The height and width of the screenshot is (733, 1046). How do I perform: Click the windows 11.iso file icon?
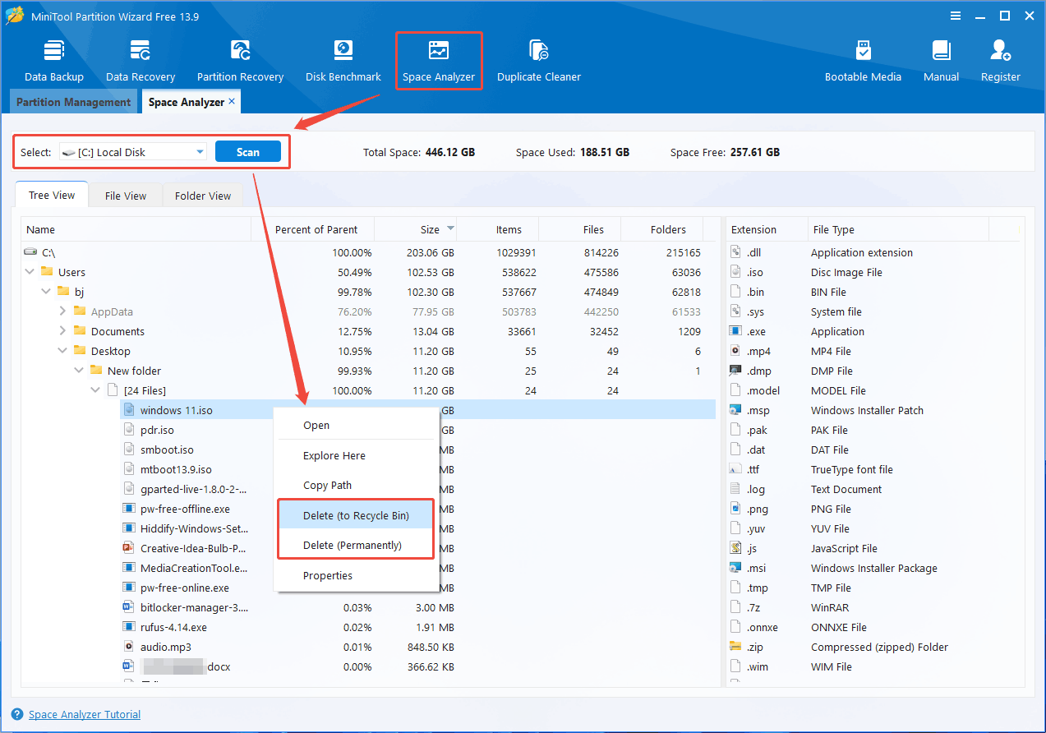click(x=129, y=410)
